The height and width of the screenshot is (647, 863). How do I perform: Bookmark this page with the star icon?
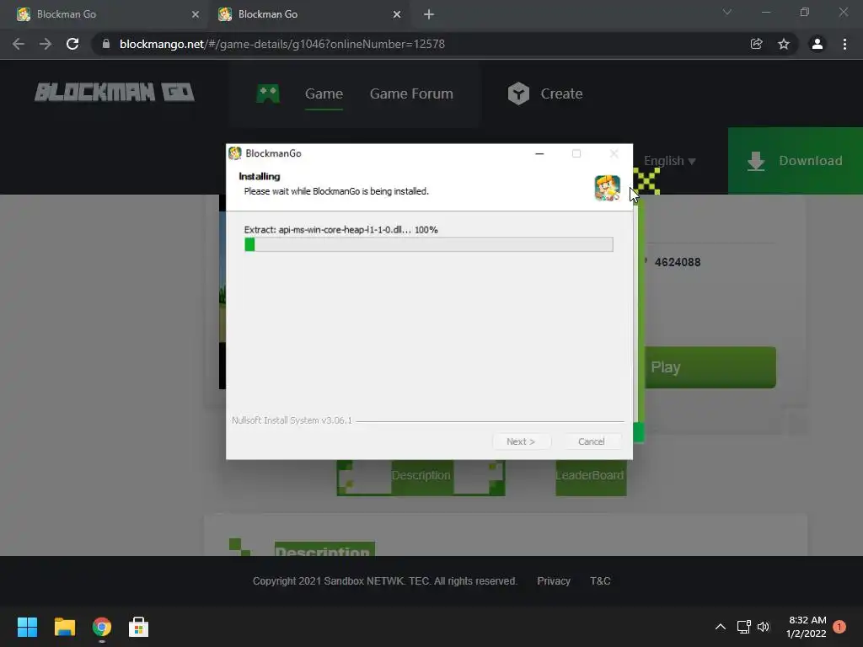(x=784, y=44)
